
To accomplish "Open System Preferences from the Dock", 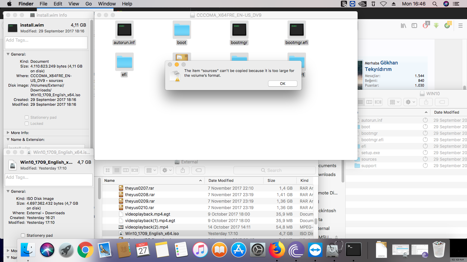I will 258,251.
